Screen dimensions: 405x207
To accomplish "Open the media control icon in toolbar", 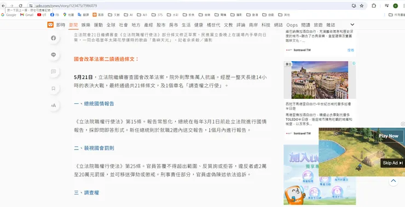I will 386,5.
